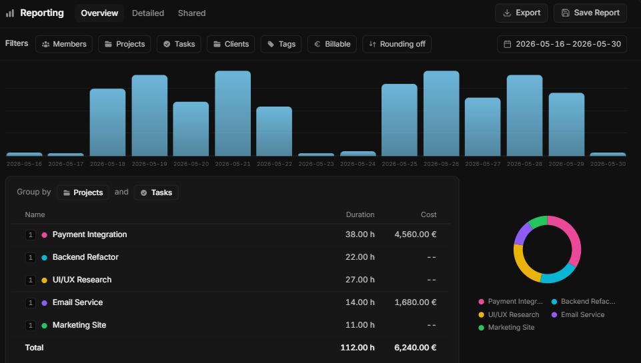Change second Group by from Tasks

[156, 192]
